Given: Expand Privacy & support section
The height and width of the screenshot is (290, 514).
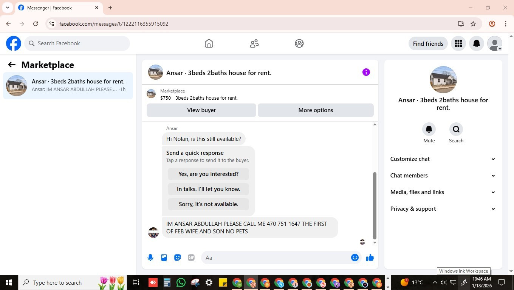Looking at the screenshot, I should [x=443, y=209].
